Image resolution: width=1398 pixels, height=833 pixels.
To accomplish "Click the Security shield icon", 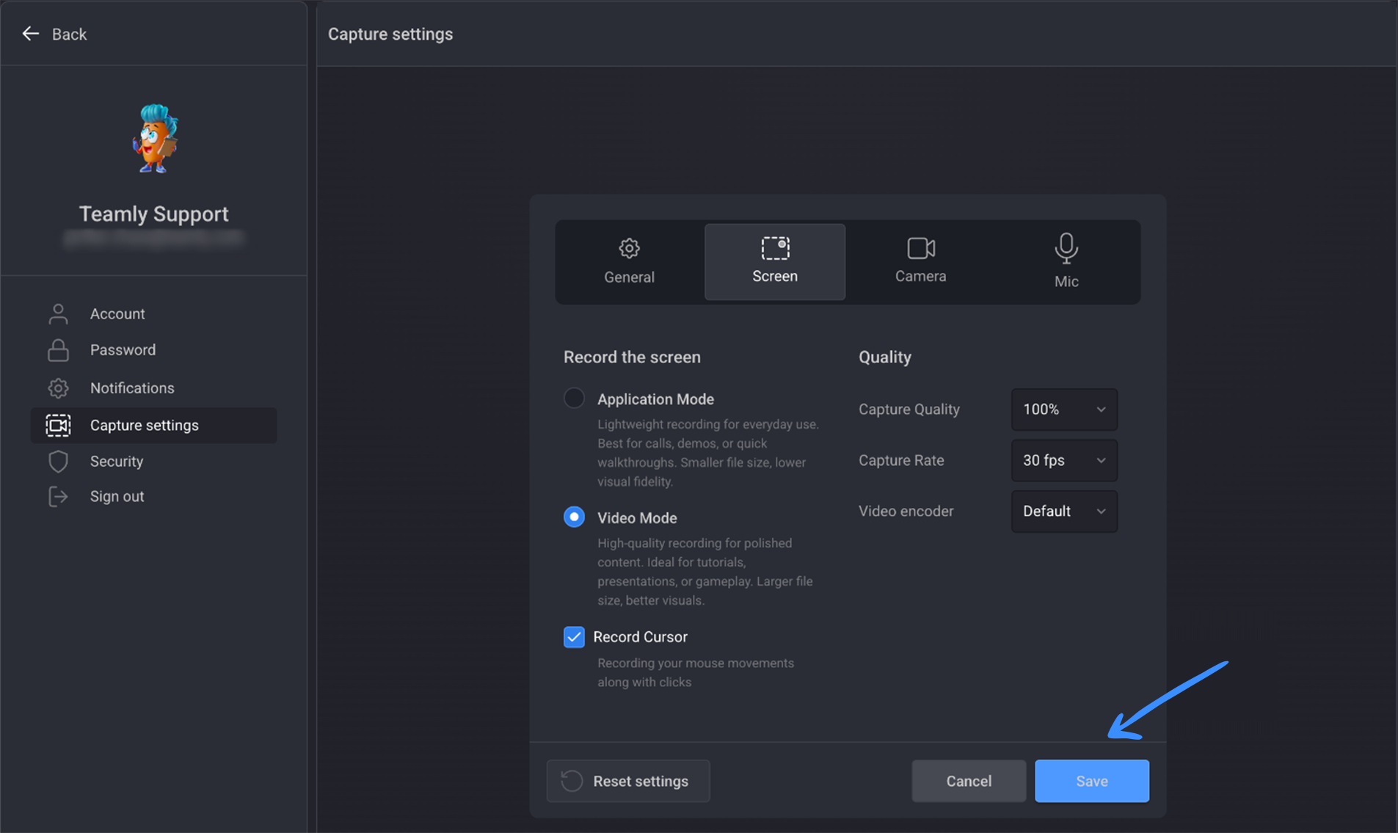I will coord(58,461).
